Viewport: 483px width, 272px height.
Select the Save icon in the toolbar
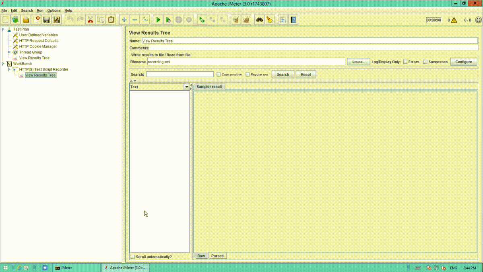(x=46, y=19)
